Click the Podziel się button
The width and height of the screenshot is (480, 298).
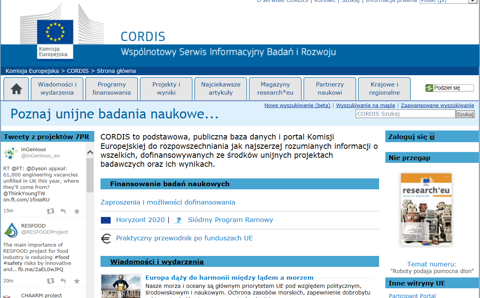point(450,88)
